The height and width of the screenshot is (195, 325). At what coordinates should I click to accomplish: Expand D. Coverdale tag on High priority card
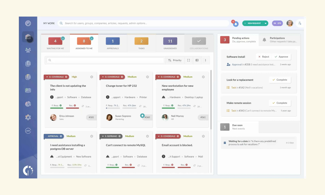pos(57,77)
